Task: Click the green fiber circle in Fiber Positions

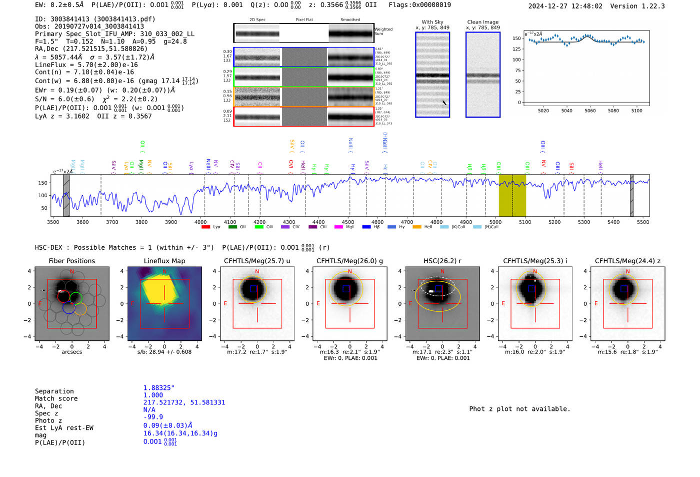Action: pyautogui.click(x=76, y=298)
